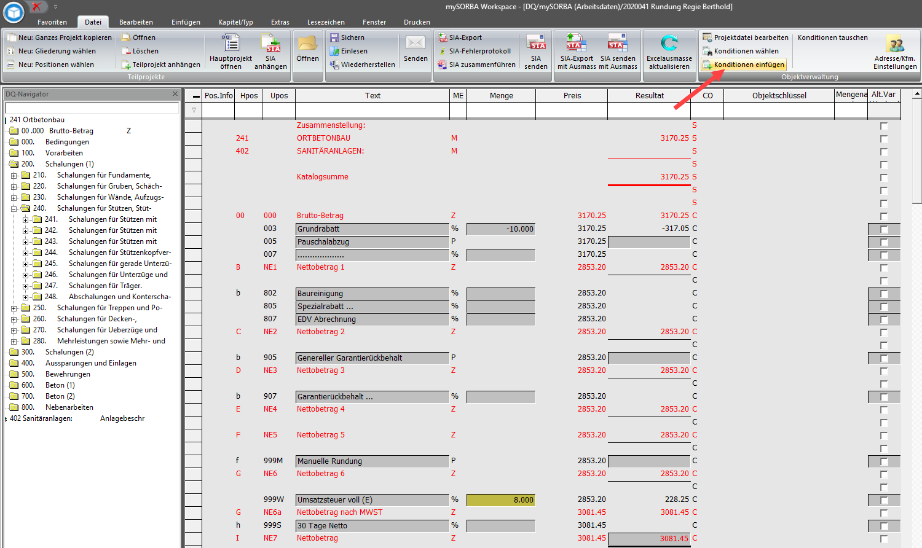
Task: Open the Extras ribbon tab
Action: [x=280, y=22]
